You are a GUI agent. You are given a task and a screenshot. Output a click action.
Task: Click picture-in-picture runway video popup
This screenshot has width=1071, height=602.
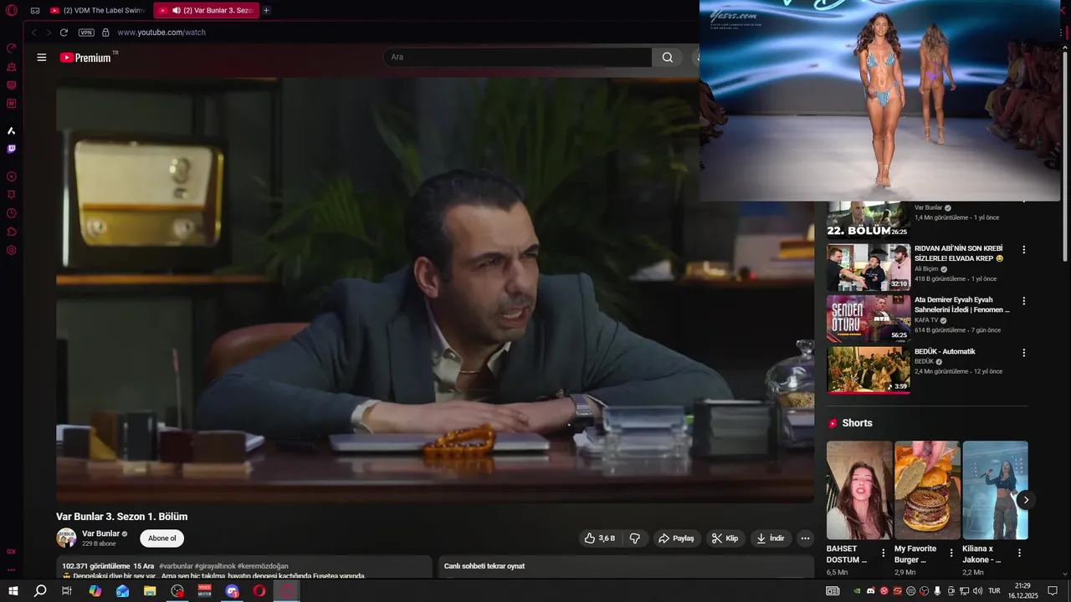coord(880,100)
